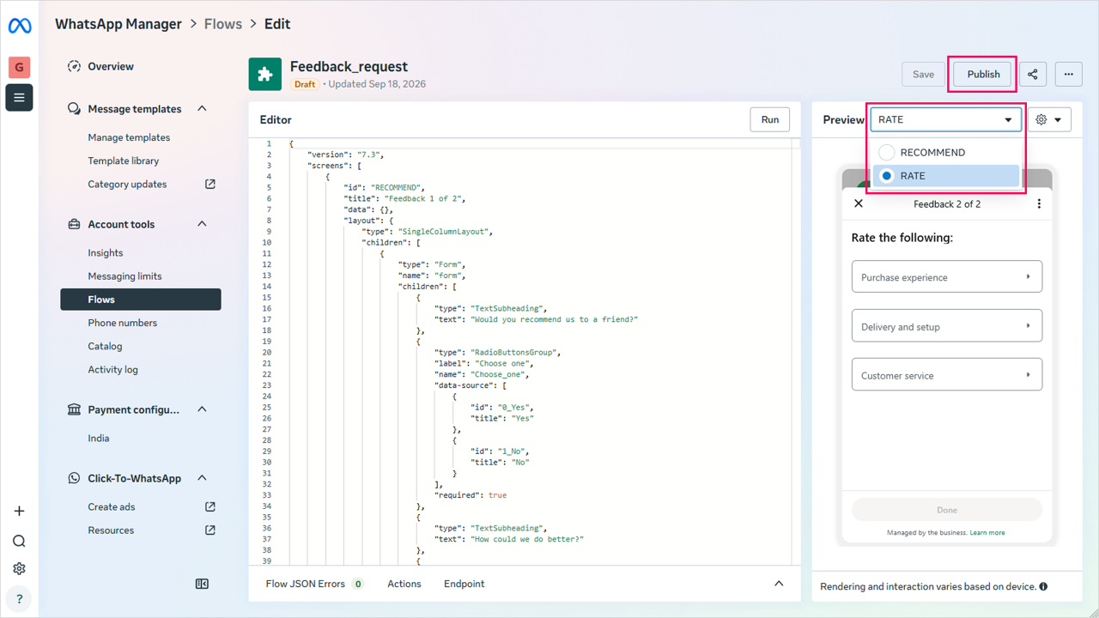The image size is (1099, 618).
Task: Click the green puzzle flow icon
Action: [265, 75]
